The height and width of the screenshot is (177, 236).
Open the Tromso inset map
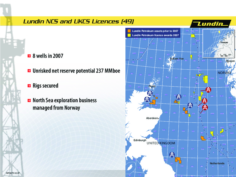point(219,43)
